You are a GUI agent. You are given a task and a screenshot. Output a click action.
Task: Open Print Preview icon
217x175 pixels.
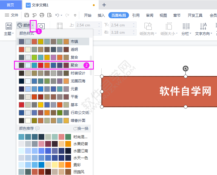coord(49,15)
